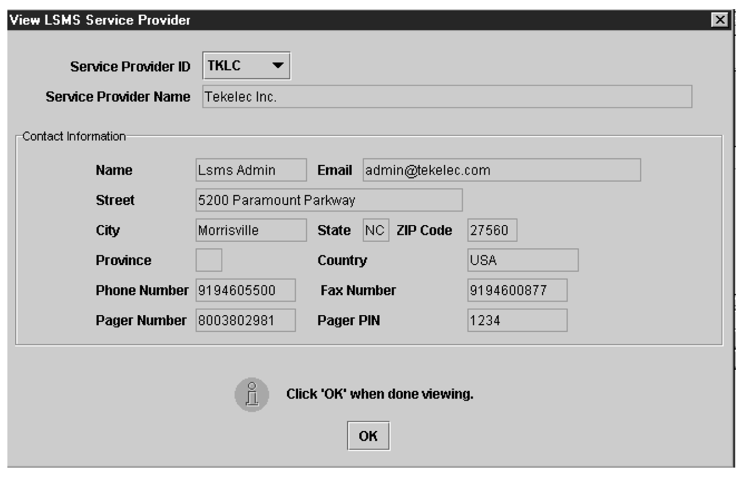Click the 'Email' label

335,170
